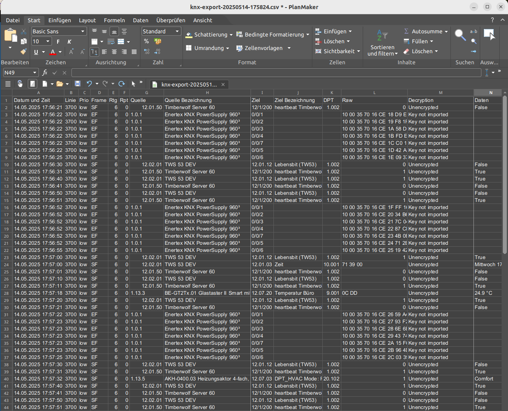Click the N49 cell reference box
Viewport: 508px width, 411px height.
pyautogui.click(x=18, y=73)
